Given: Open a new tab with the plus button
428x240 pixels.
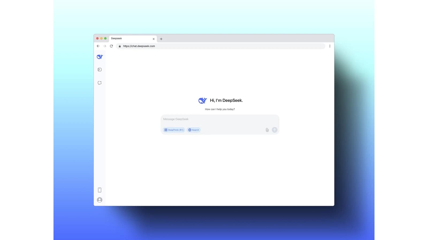Looking at the screenshot, I should (161, 39).
